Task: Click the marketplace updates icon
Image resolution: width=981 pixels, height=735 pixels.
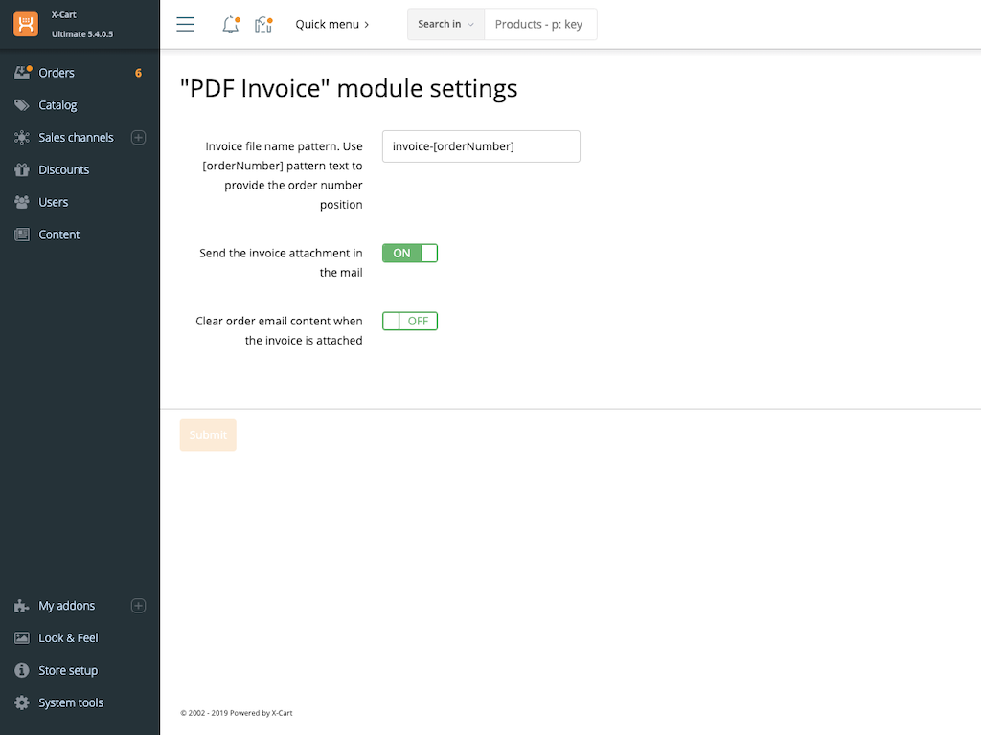Action: 262,25
